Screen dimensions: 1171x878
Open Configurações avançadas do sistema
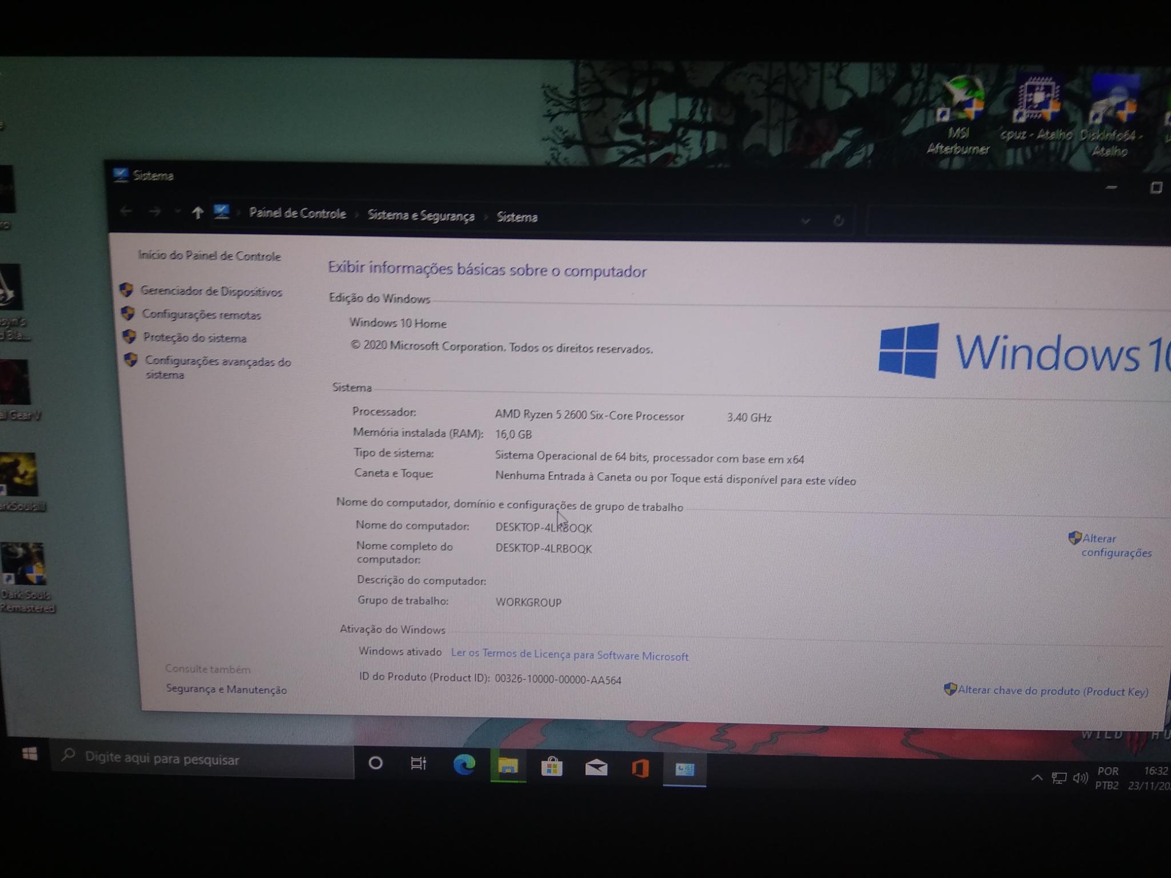(x=217, y=368)
